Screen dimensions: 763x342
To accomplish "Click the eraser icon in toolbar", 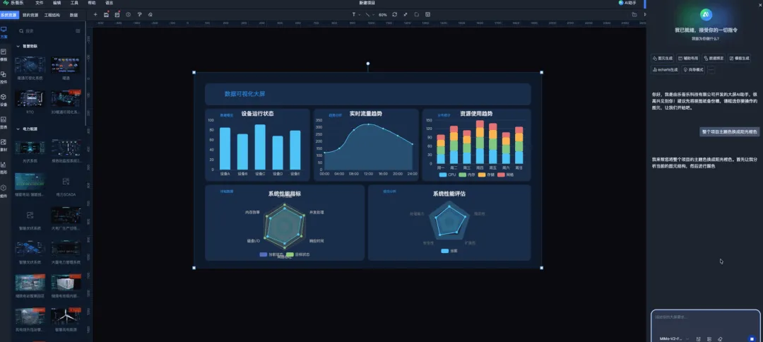I will [150, 15].
